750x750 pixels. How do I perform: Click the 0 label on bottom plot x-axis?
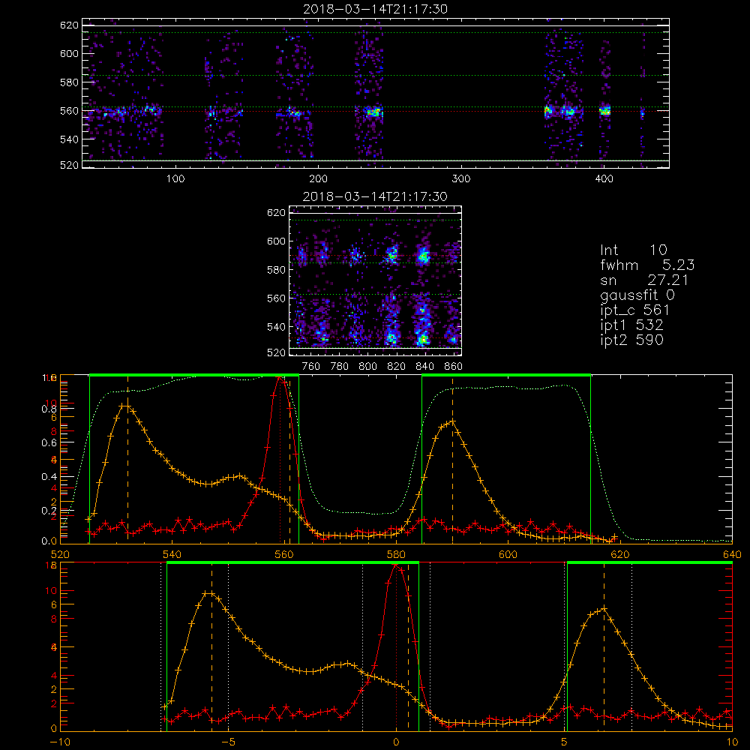(x=396, y=742)
